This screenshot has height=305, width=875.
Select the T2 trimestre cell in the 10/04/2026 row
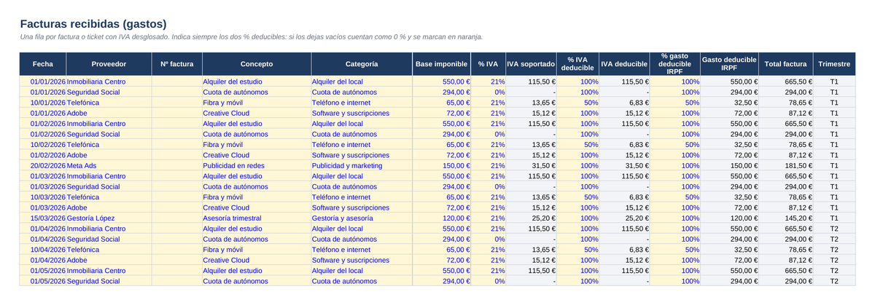point(834,249)
